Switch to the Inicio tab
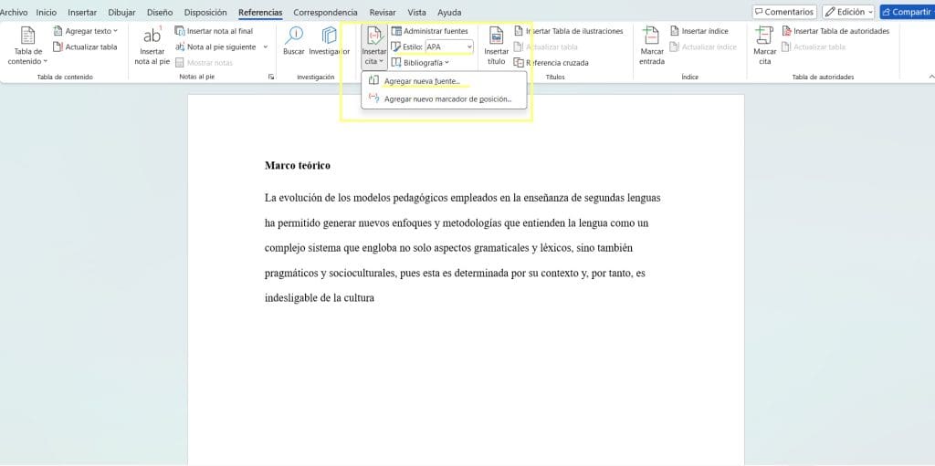 point(47,12)
